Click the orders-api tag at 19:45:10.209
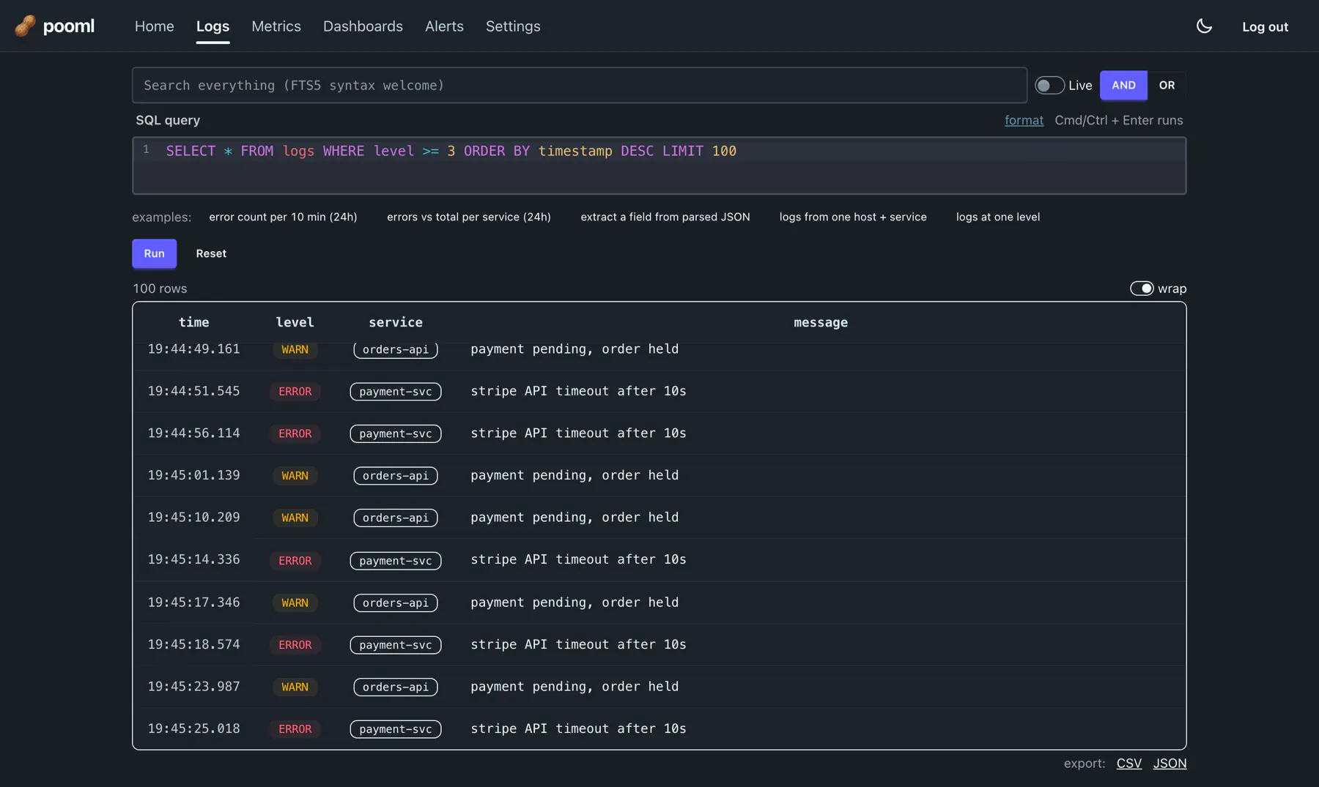The width and height of the screenshot is (1319, 787). coord(396,518)
